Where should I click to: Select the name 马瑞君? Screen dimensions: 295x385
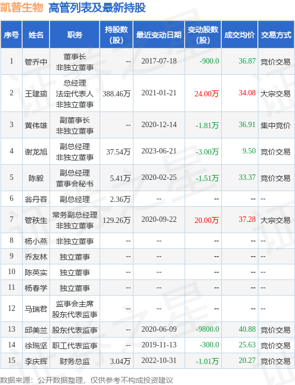click(36, 309)
